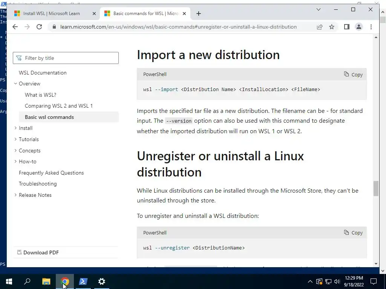Click the page's vertical scrollbar thumb
Image resolution: width=386 pixels, height=289 pixels.
pos(376,189)
